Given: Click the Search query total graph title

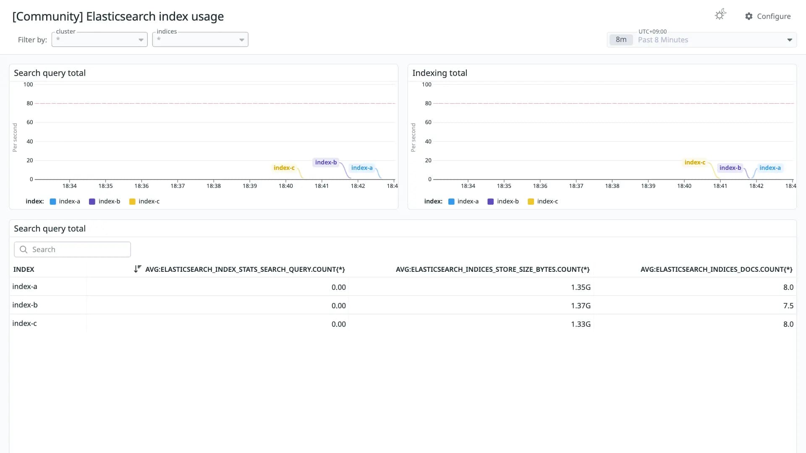Looking at the screenshot, I should coord(50,73).
